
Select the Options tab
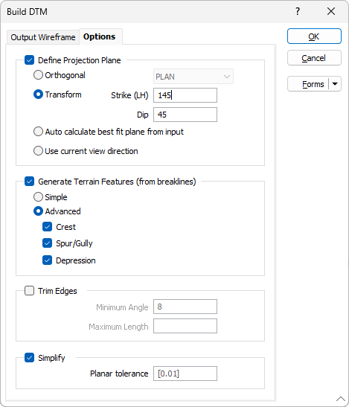(100, 36)
